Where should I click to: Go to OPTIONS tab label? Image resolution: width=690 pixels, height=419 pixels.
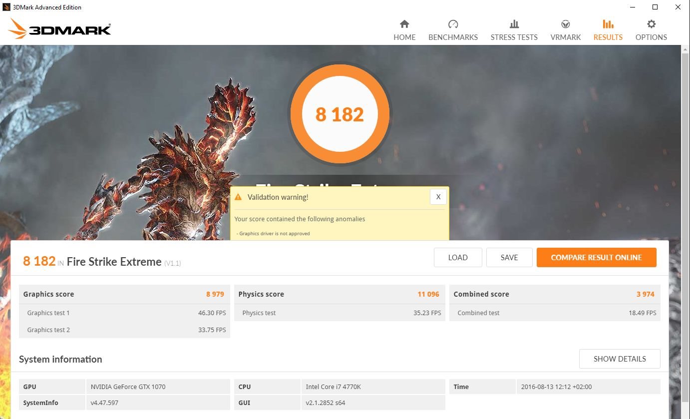[x=651, y=37]
